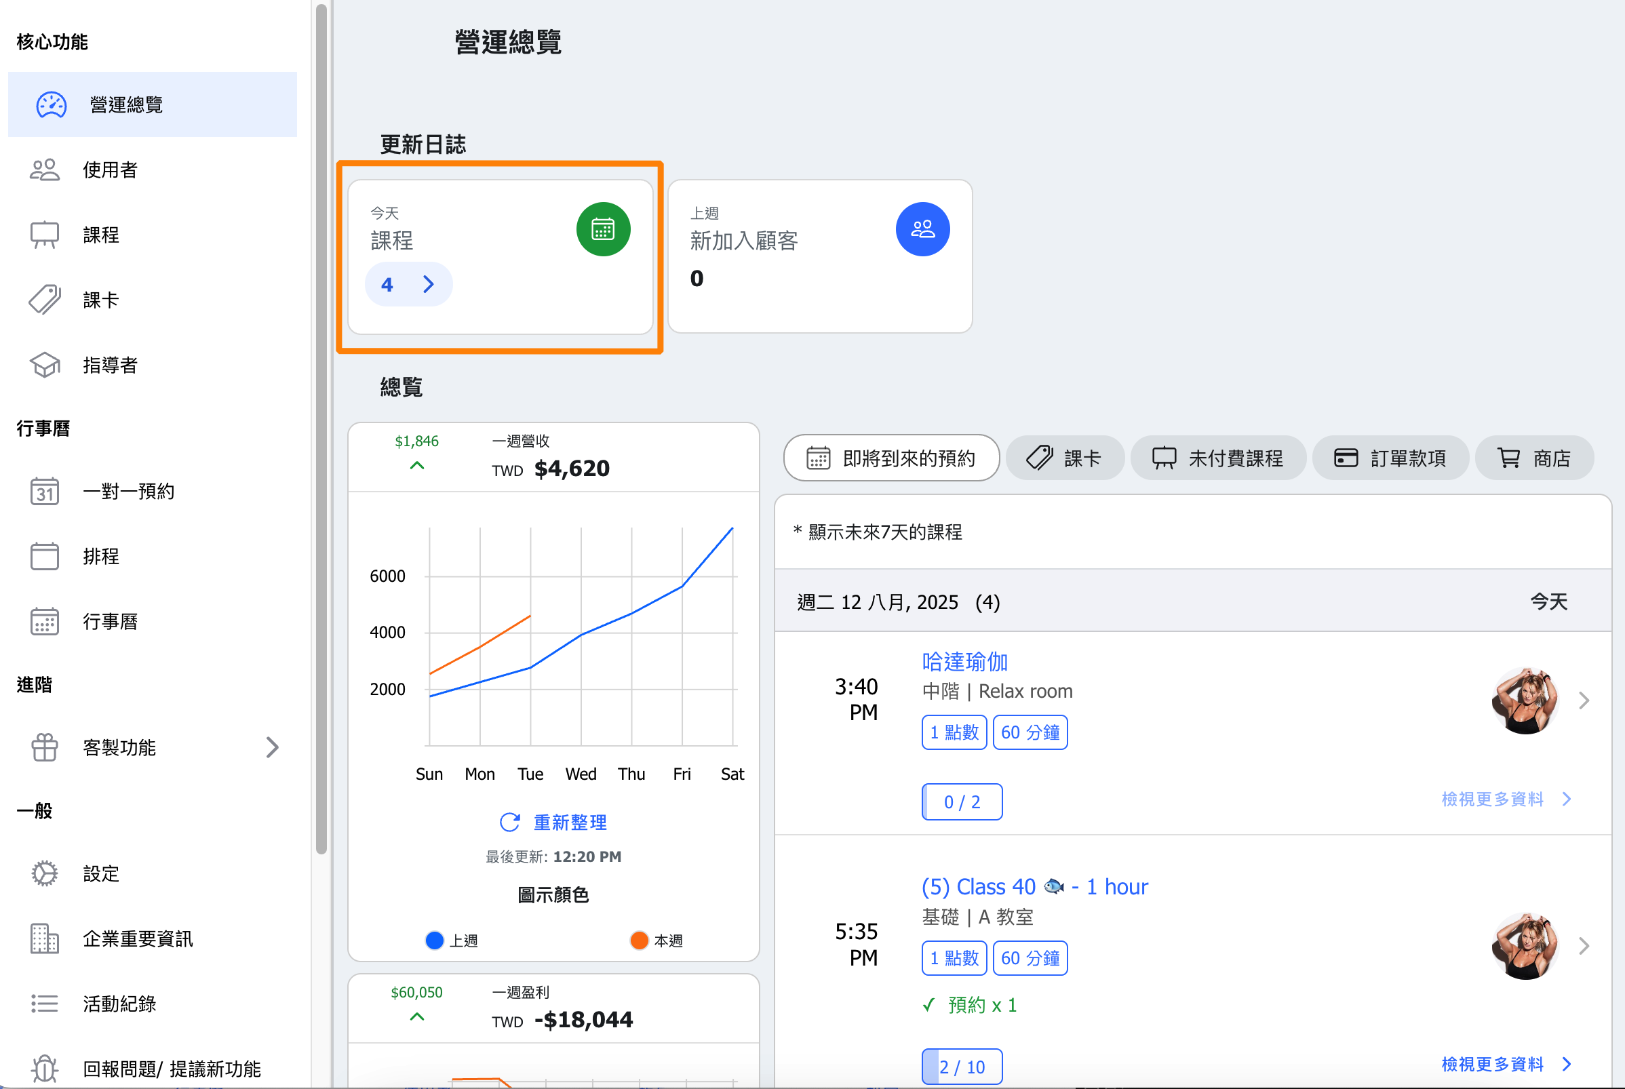Switch to the 未付費課程 tab

[x=1218, y=458]
